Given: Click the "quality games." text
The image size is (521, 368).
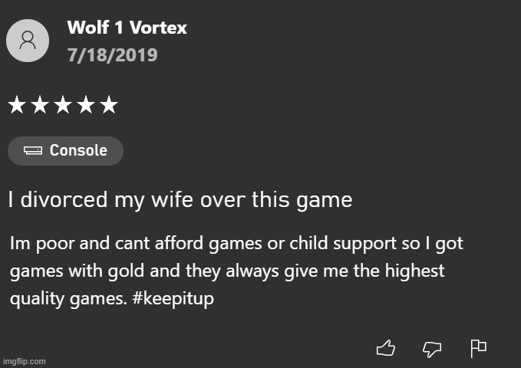Looking at the screenshot, I should tap(68, 299).
